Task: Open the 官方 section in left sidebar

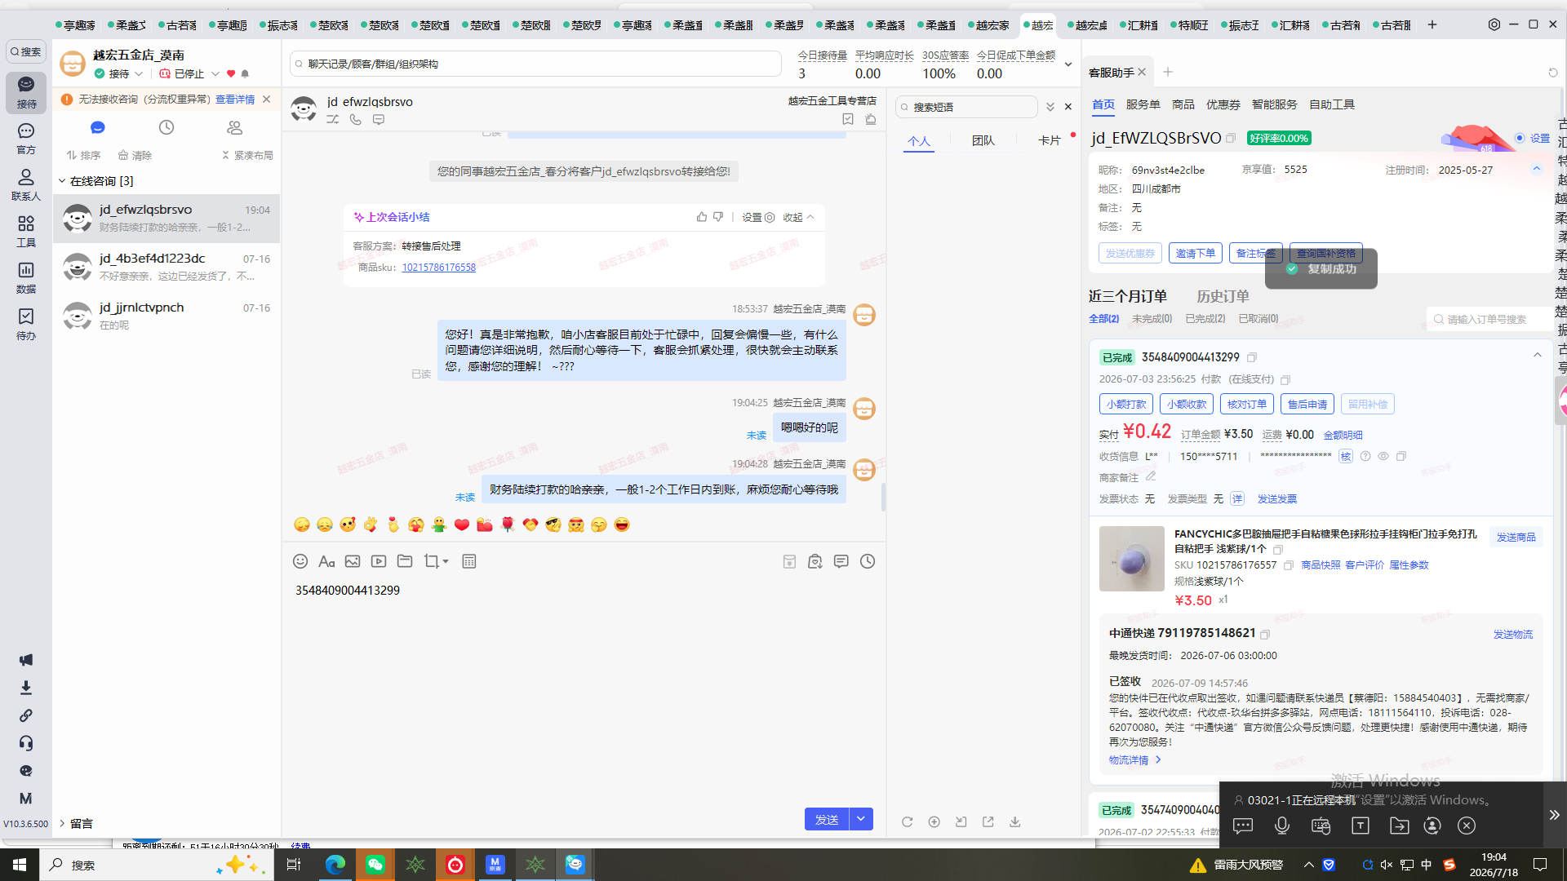Action: tap(26, 139)
